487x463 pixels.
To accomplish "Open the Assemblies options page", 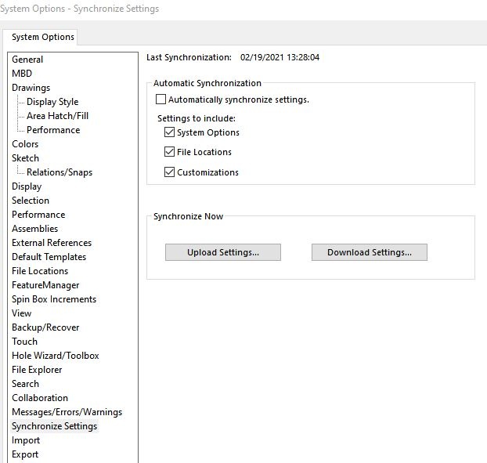I will point(34,229).
